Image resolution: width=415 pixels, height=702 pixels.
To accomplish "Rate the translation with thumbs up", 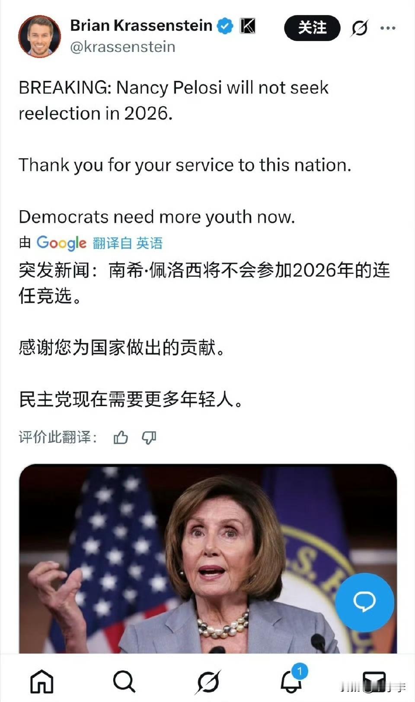I will click(x=121, y=438).
